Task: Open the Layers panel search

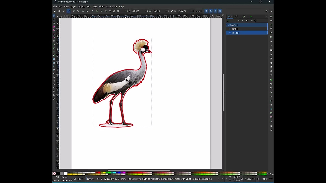Action: (x=256, y=21)
